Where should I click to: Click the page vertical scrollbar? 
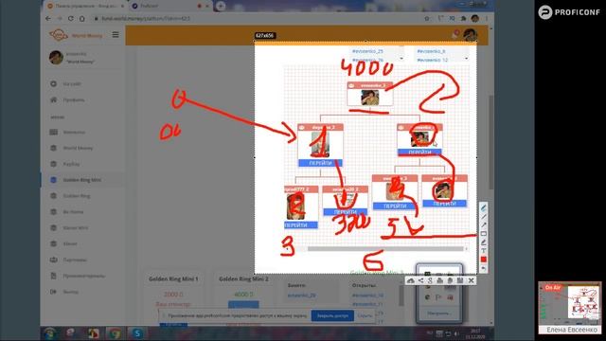tap(491, 143)
